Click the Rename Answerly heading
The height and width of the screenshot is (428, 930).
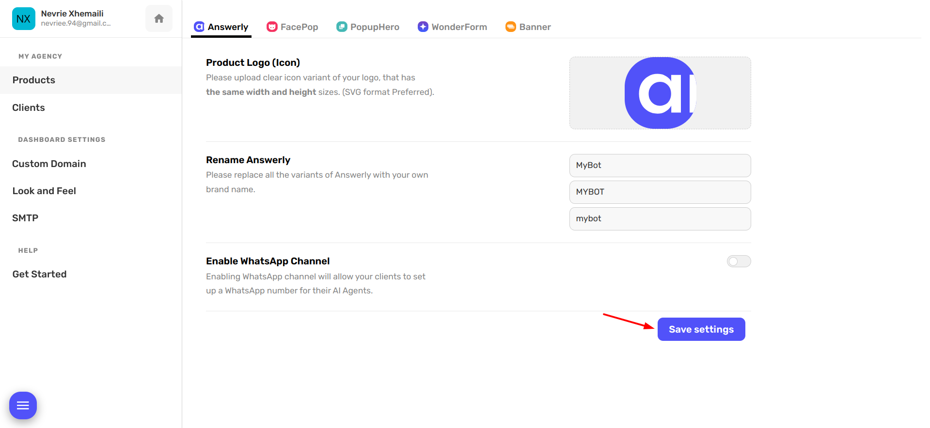[x=248, y=160]
